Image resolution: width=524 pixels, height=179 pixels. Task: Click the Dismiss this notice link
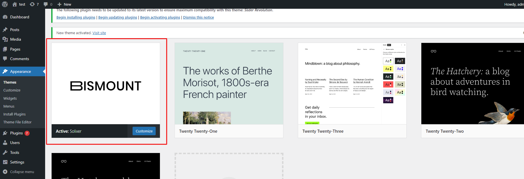point(199,18)
